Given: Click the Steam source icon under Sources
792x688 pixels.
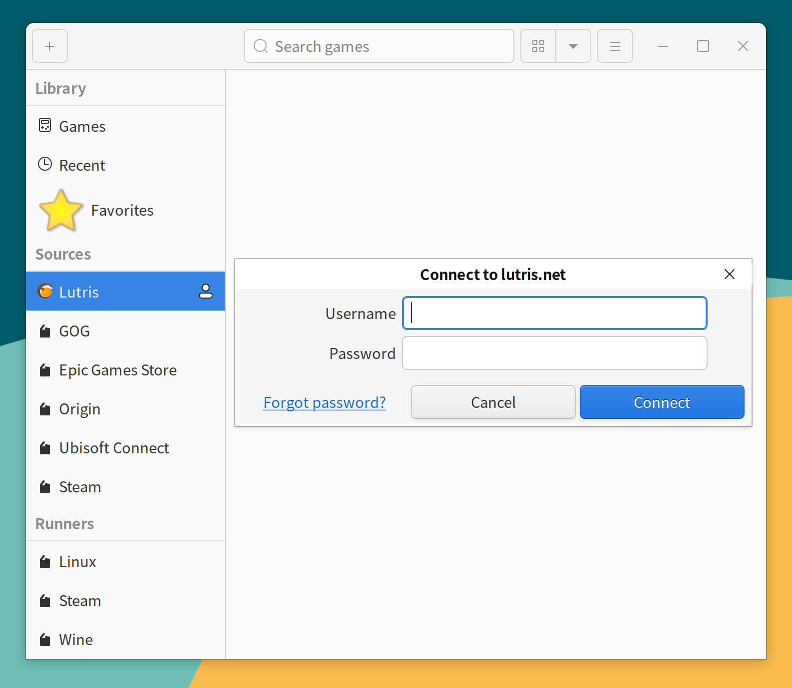Looking at the screenshot, I should click(x=45, y=487).
